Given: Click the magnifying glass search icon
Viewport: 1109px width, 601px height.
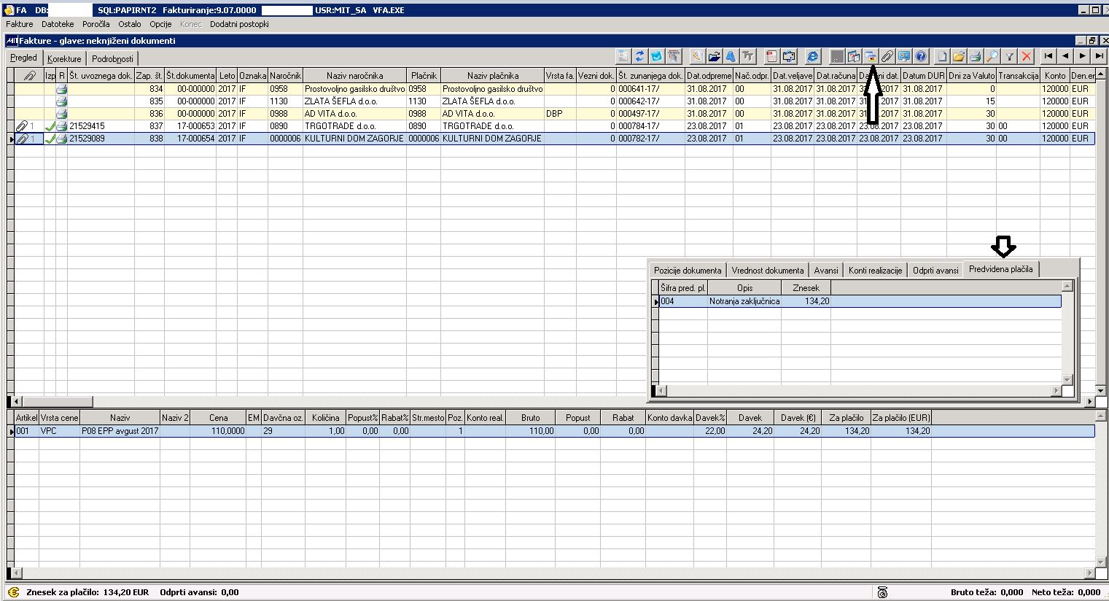Looking at the screenshot, I should click(x=992, y=56).
